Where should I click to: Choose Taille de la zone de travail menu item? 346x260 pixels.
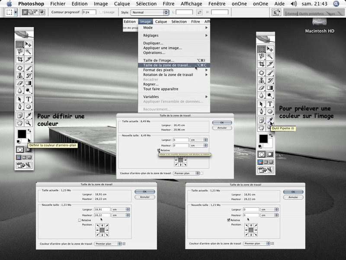pos(174,65)
